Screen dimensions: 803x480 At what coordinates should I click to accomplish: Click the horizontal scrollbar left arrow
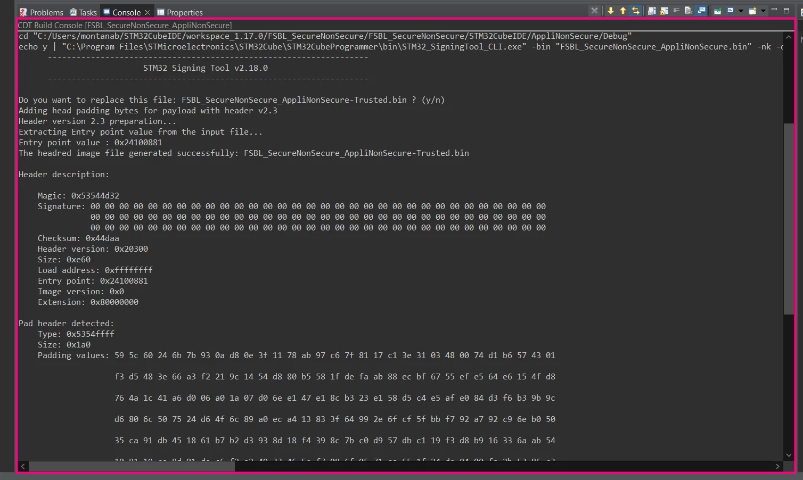coord(22,466)
